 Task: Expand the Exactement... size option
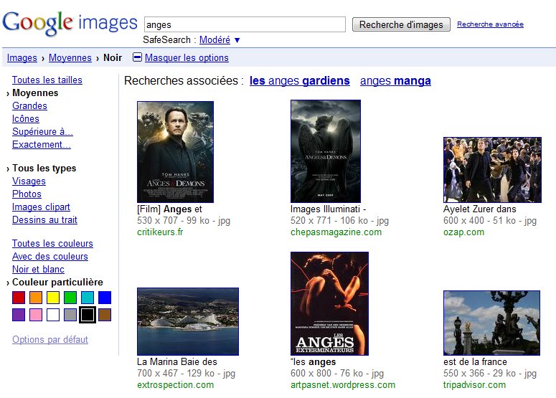click(42, 145)
